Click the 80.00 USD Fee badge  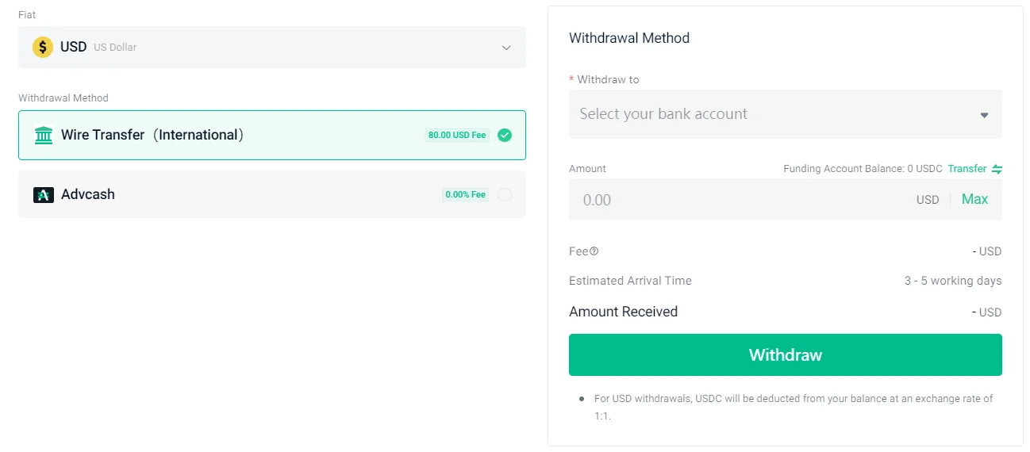[x=457, y=136]
